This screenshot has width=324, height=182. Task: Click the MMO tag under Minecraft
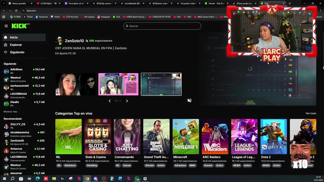click(192, 165)
